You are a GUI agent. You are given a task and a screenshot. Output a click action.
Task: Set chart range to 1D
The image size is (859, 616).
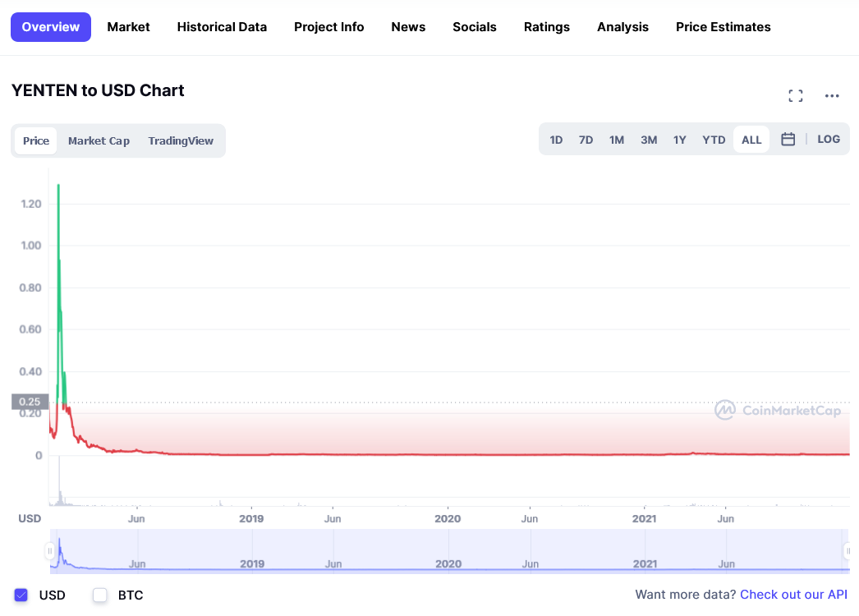click(556, 140)
